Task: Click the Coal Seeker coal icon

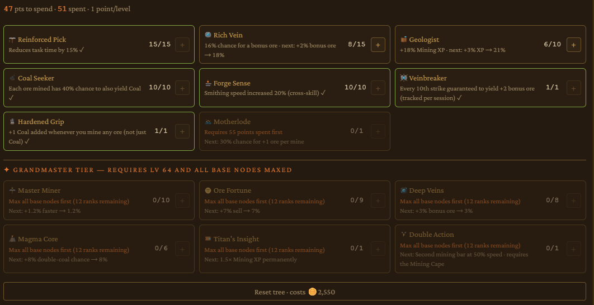Action: coord(12,78)
